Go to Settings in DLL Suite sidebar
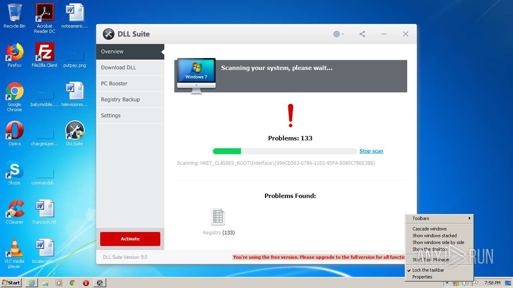 130,116
